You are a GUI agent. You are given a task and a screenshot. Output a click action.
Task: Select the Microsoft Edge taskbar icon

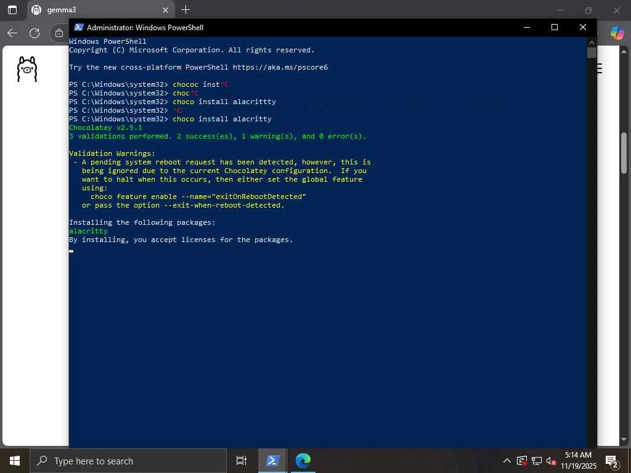point(303,461)
